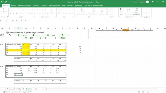
Task: Click the Cell Styles icon
Action: click(x=101, y=10)
